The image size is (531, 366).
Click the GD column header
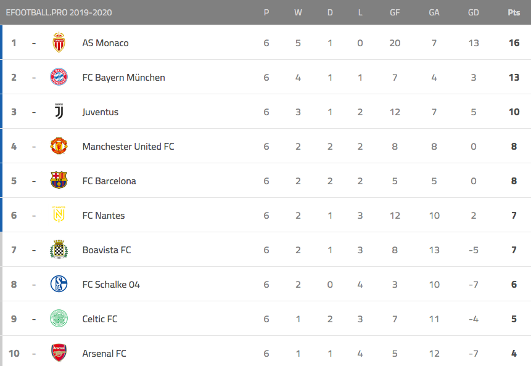pos(474,12)
